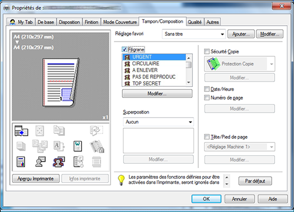The image size is (294, 212).
Task: Select the Tampon/Composition tab
Action: 162,21
